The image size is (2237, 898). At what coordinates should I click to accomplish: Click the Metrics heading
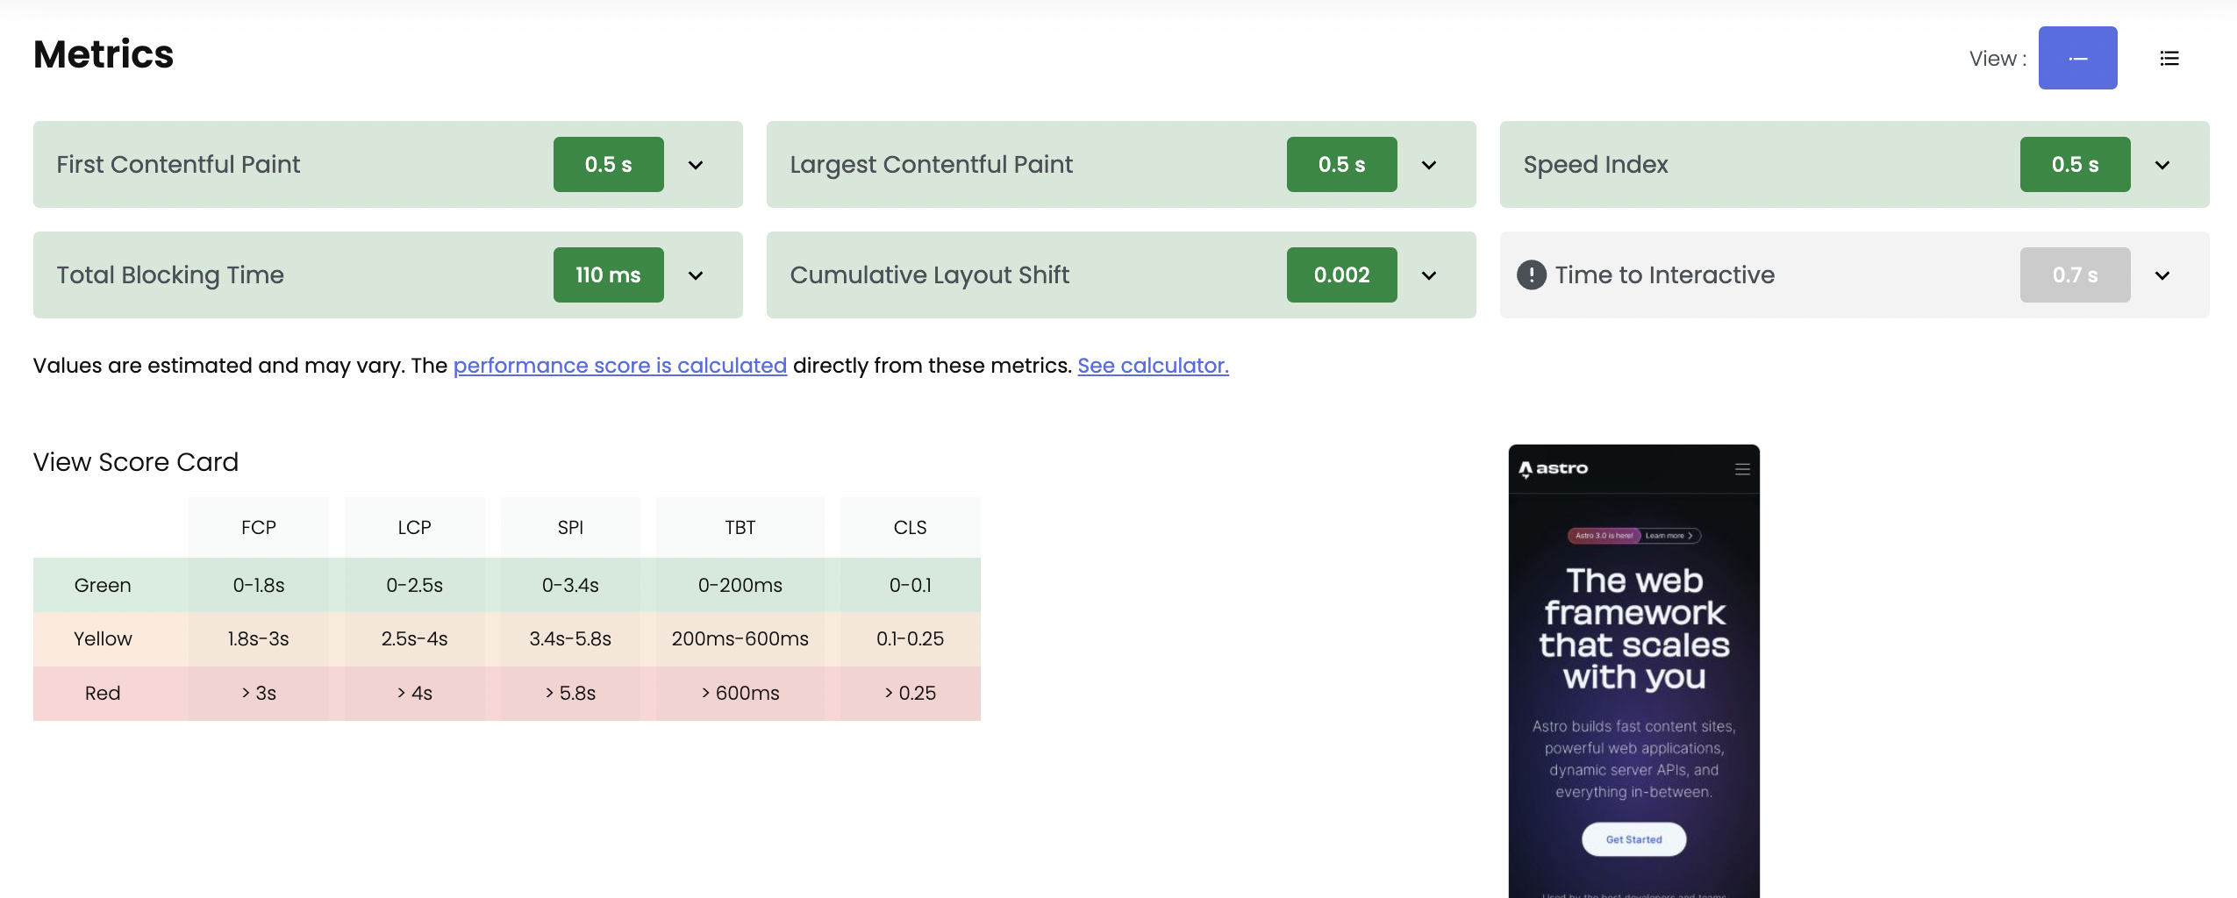click(x=103, y=54)
